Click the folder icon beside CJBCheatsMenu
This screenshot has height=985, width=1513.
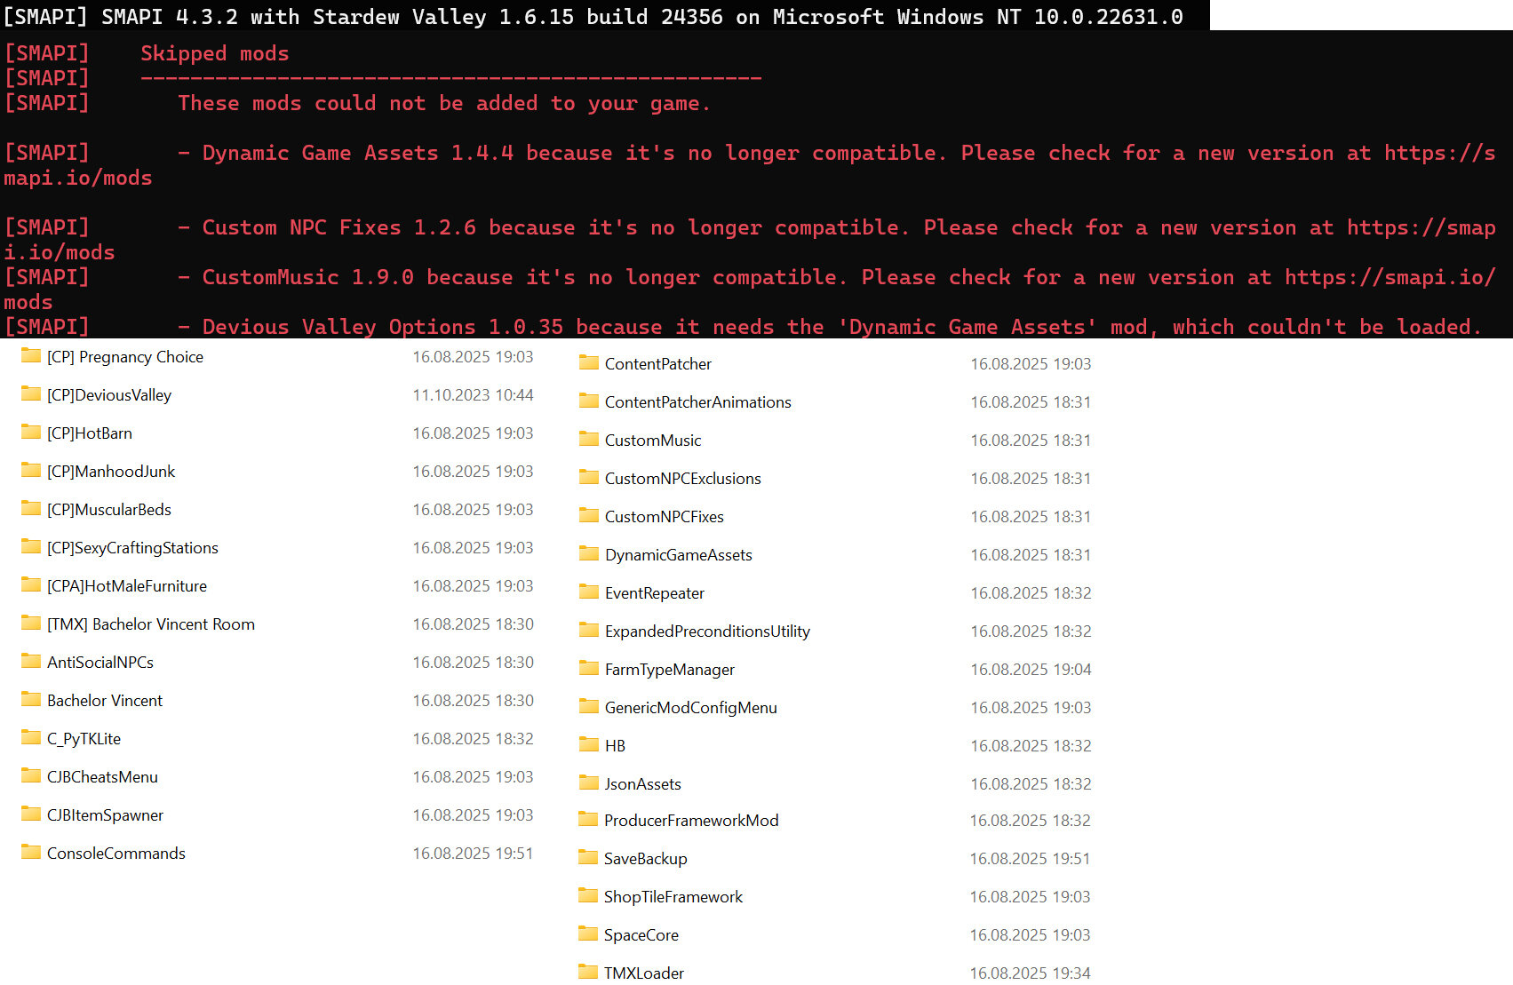[31, 776]
